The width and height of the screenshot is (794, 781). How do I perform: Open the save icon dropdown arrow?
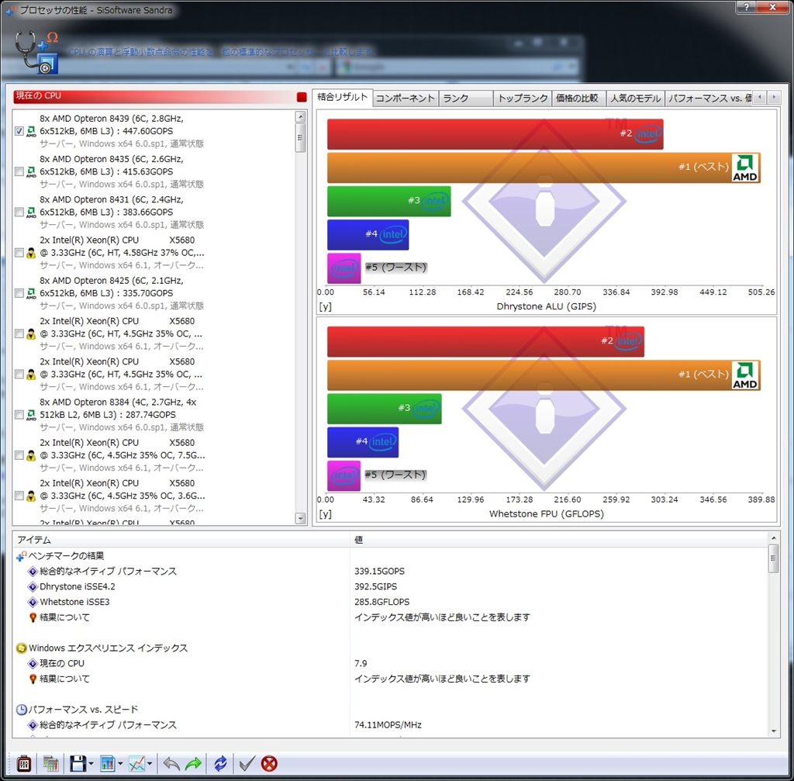[x=91, y=764]
